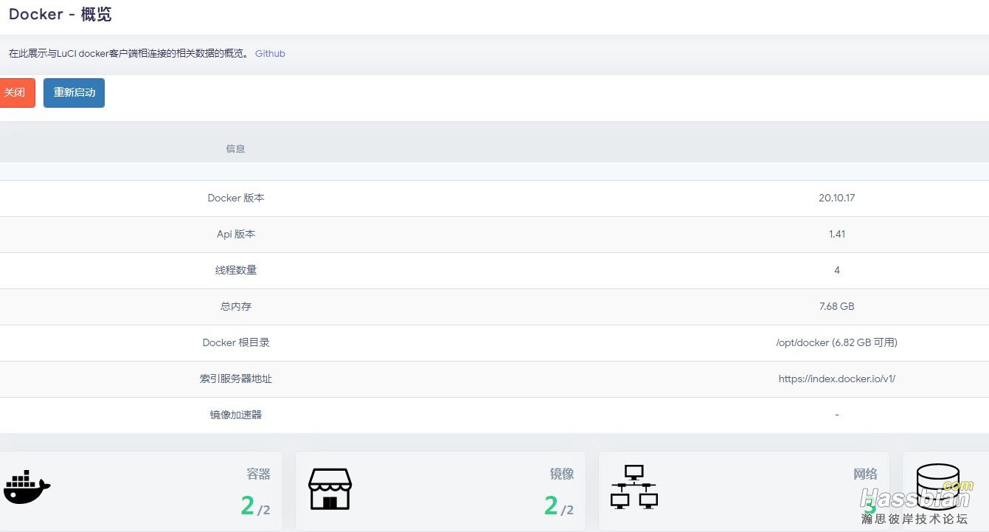Select the Api version value 1.41
Viewport: 989px width, 532px height.
coord(837,235)
